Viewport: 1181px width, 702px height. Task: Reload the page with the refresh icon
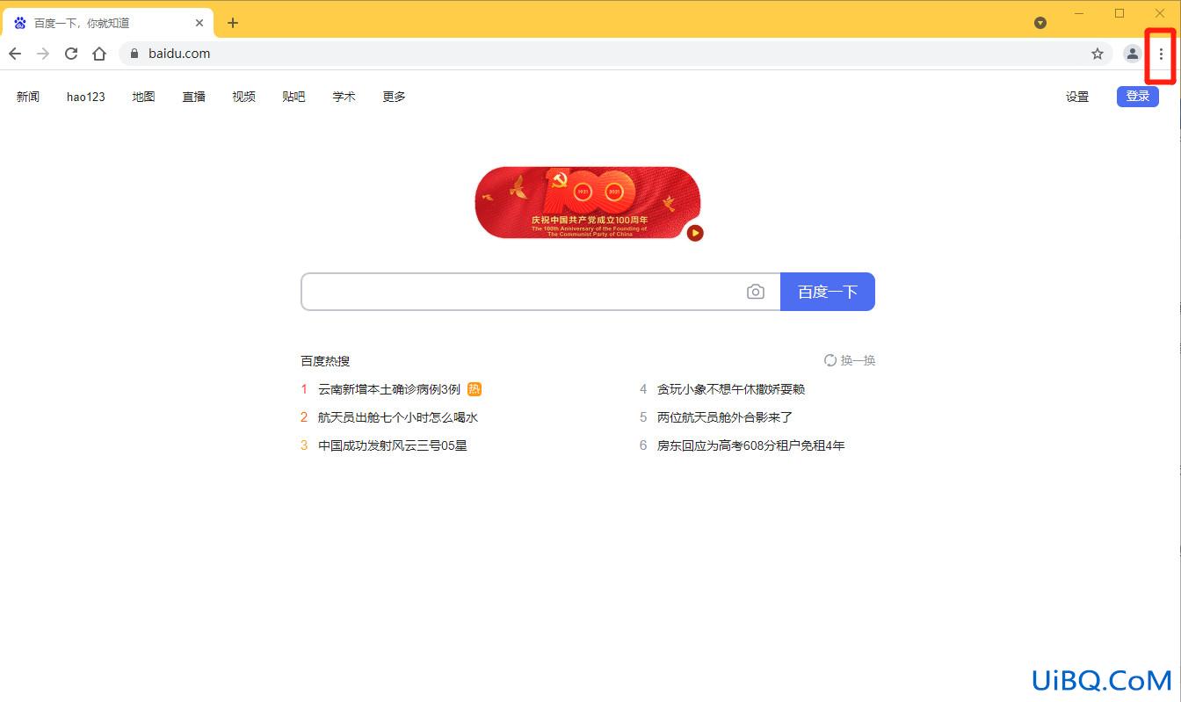(71, 54)
